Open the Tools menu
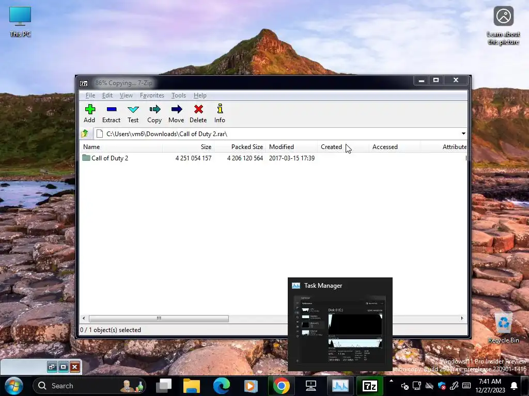The width and height of the screenshot is (529, 396). click(x=178, y=95)
